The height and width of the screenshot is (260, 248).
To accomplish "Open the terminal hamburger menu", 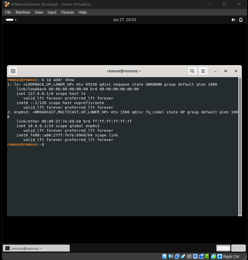I will pyautogui.click(x=203, y=71).
